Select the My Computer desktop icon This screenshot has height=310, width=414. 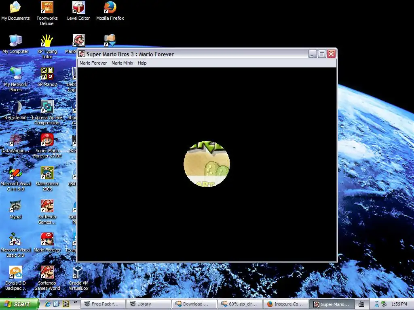(x=15, y=44)
